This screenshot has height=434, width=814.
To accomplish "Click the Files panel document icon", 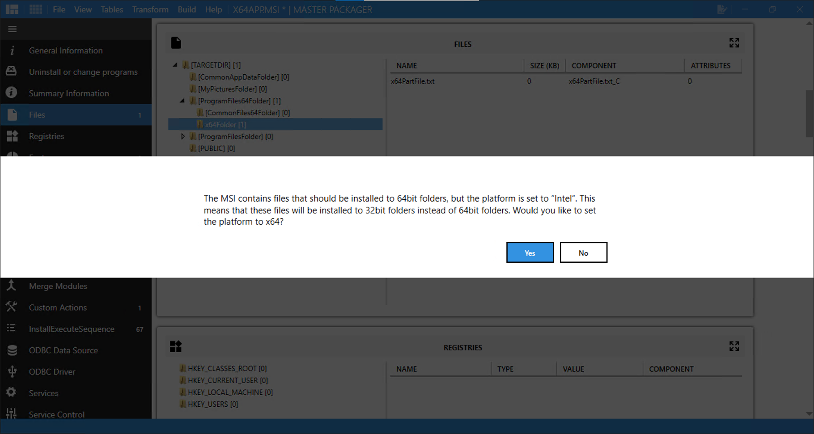I will 176,43.
